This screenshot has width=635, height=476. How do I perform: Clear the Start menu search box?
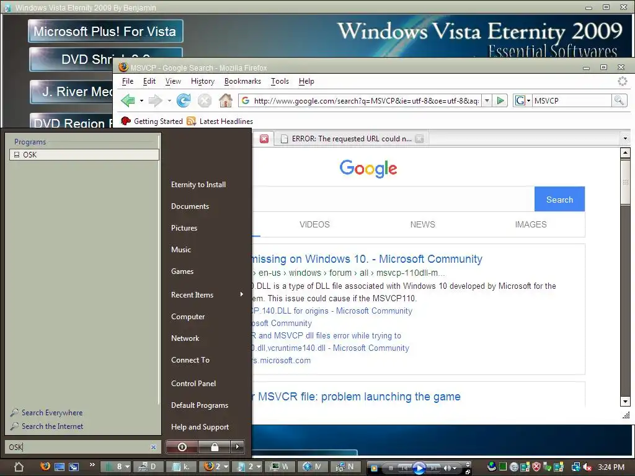pyautogui.click(x=154, y=447)
